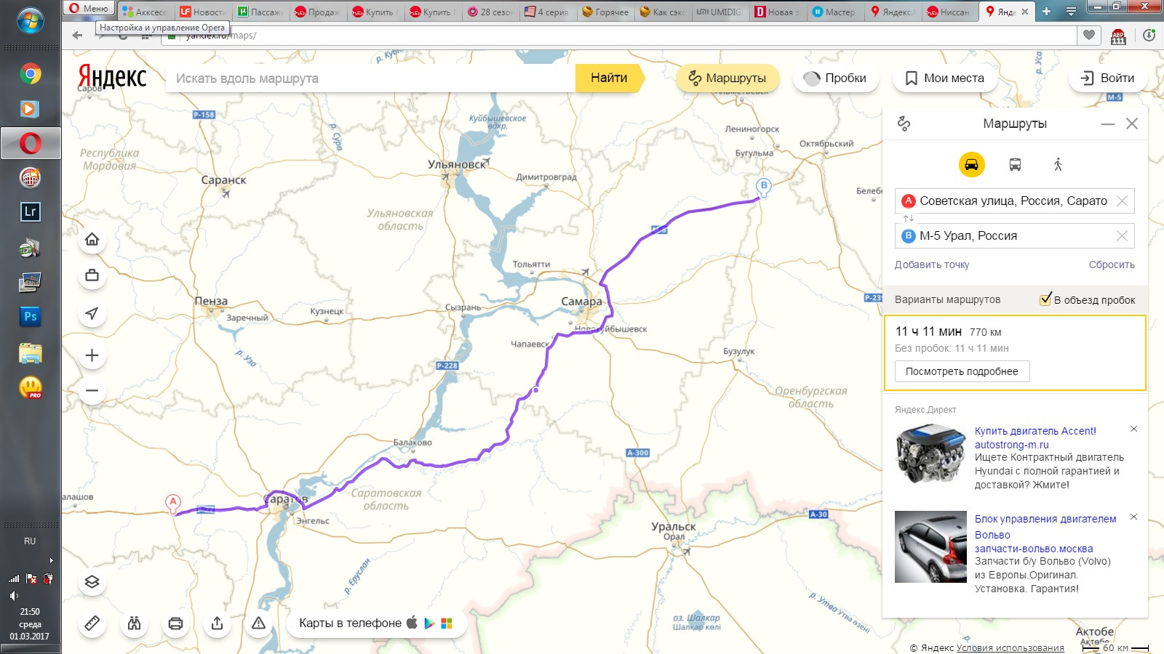
Task: Open a new browser tab
Action: coord(1046,12)
